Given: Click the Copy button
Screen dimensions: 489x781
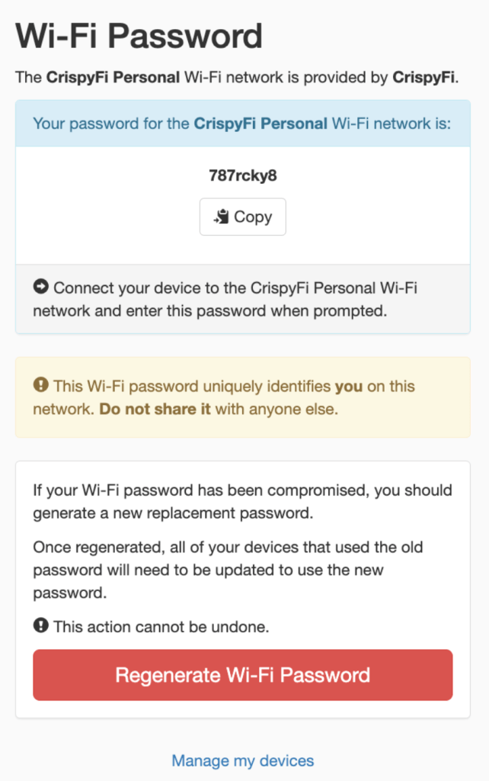Looking at the screenshot, I should pos(242,217).
